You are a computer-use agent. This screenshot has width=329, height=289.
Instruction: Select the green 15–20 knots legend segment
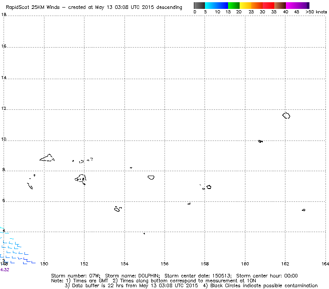click(x=234, y=5)
